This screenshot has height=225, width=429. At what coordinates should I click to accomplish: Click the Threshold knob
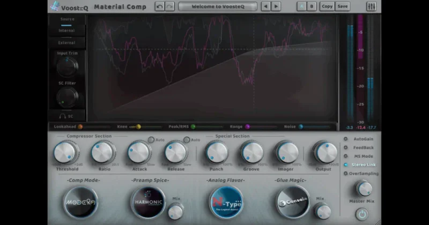coord(65,153)
